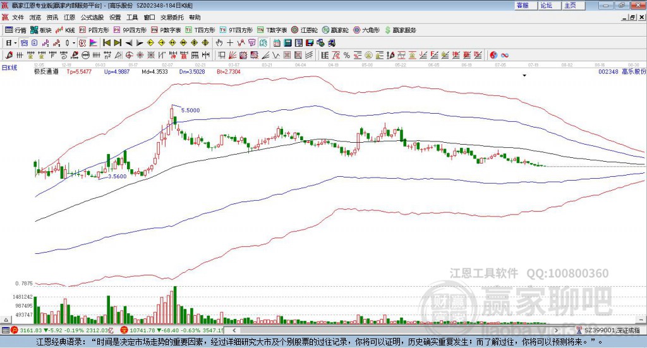Click the small black triangle marker on chart
Viewport: 647px width, 348px height.
tap(524, 75)
